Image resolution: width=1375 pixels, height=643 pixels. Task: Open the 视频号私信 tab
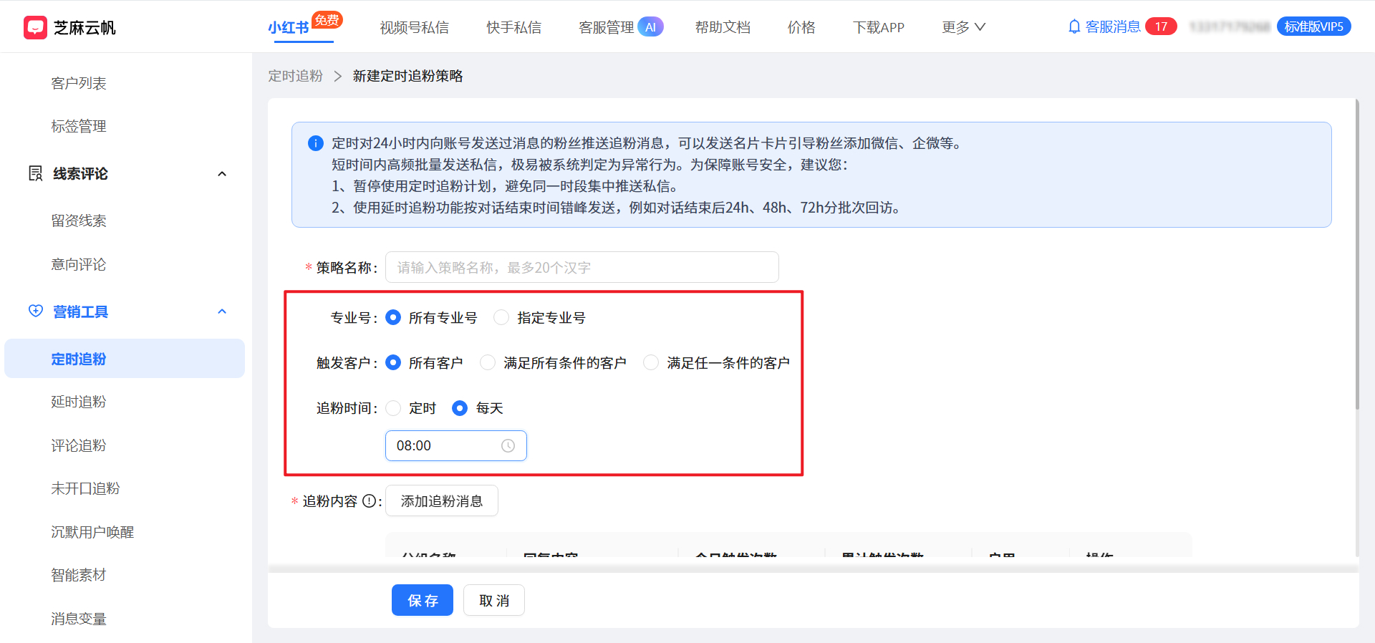[414, 27]
